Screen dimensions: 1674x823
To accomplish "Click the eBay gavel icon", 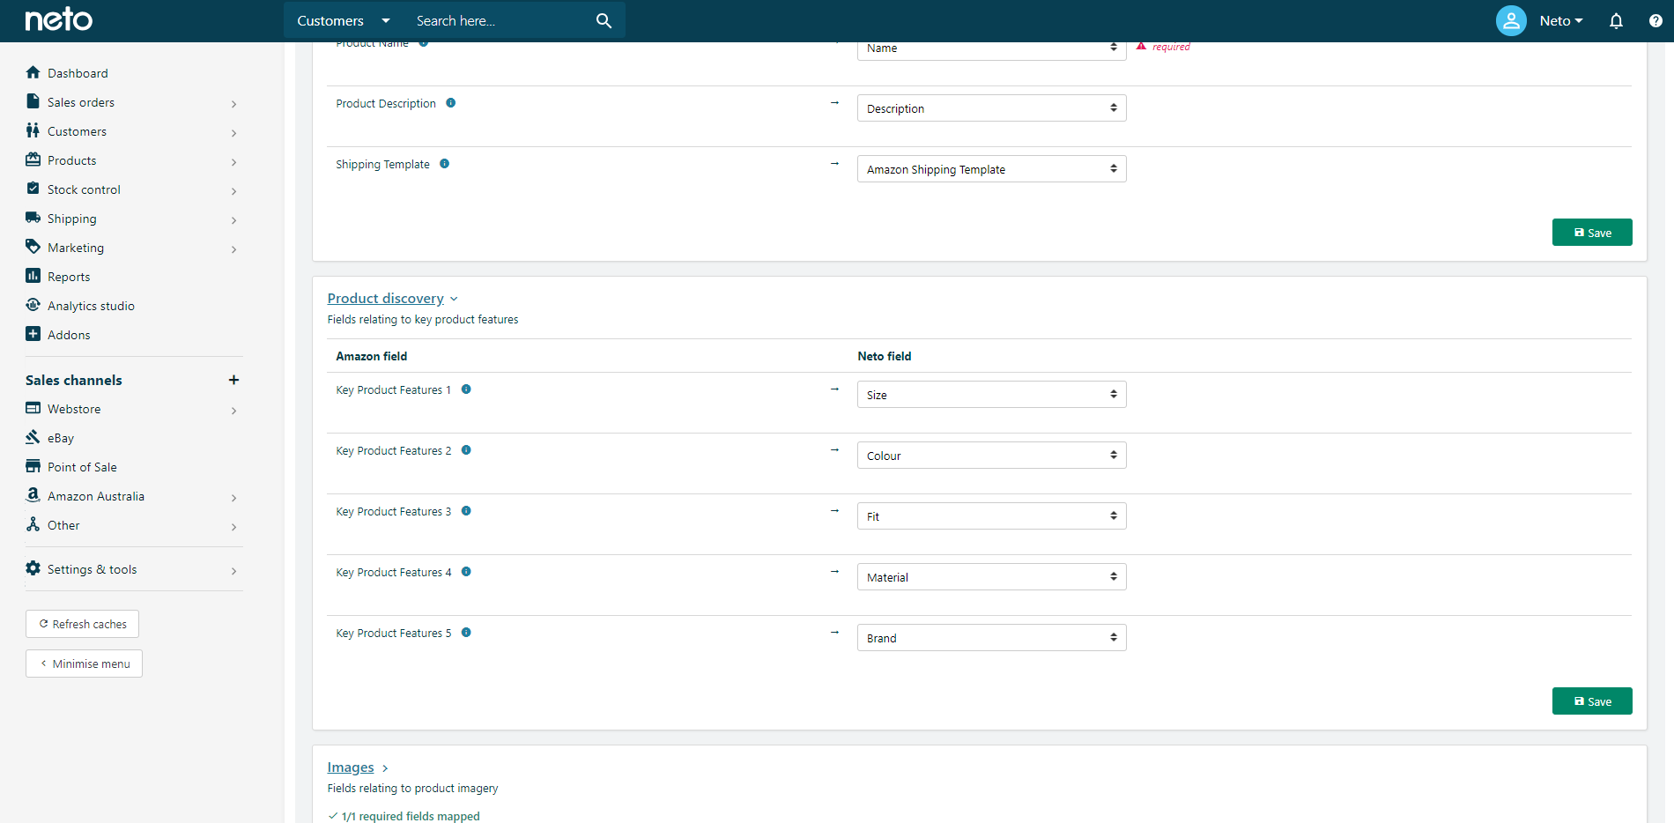I will coord(33,437).
